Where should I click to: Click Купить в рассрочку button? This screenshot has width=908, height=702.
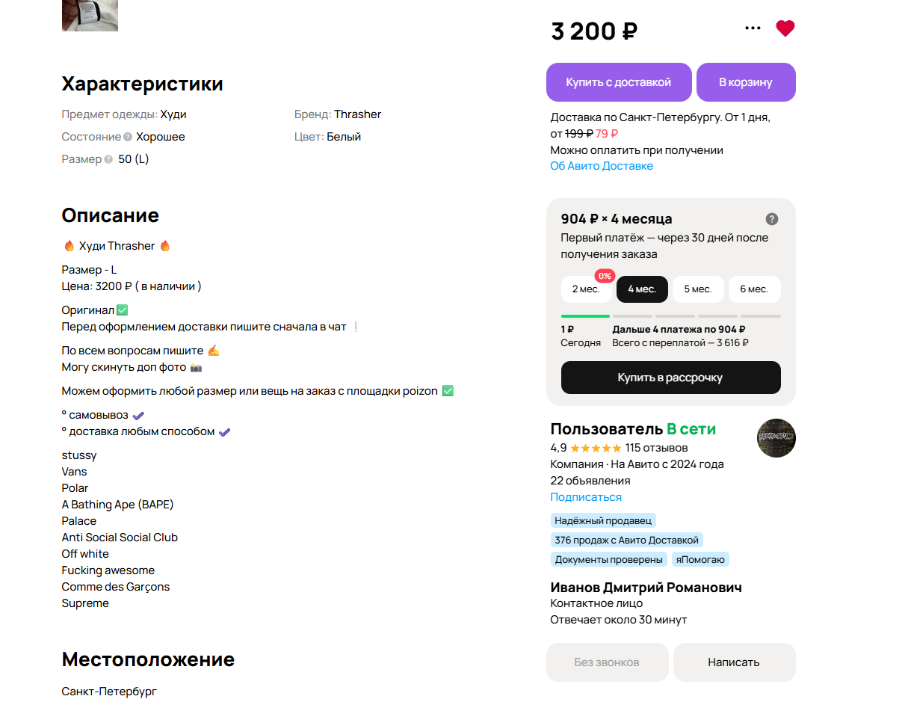tap(670, 378)
